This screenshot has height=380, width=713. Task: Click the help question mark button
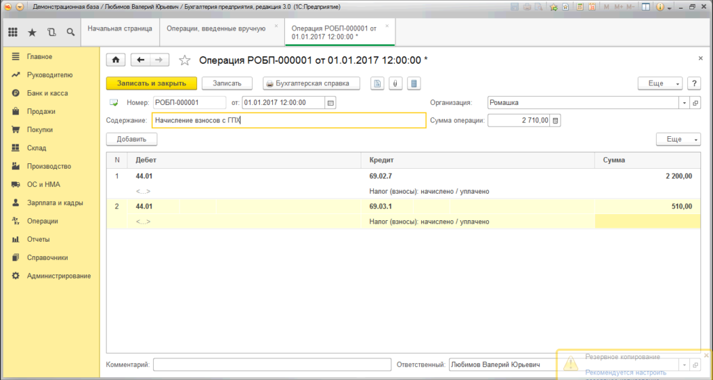694,83
